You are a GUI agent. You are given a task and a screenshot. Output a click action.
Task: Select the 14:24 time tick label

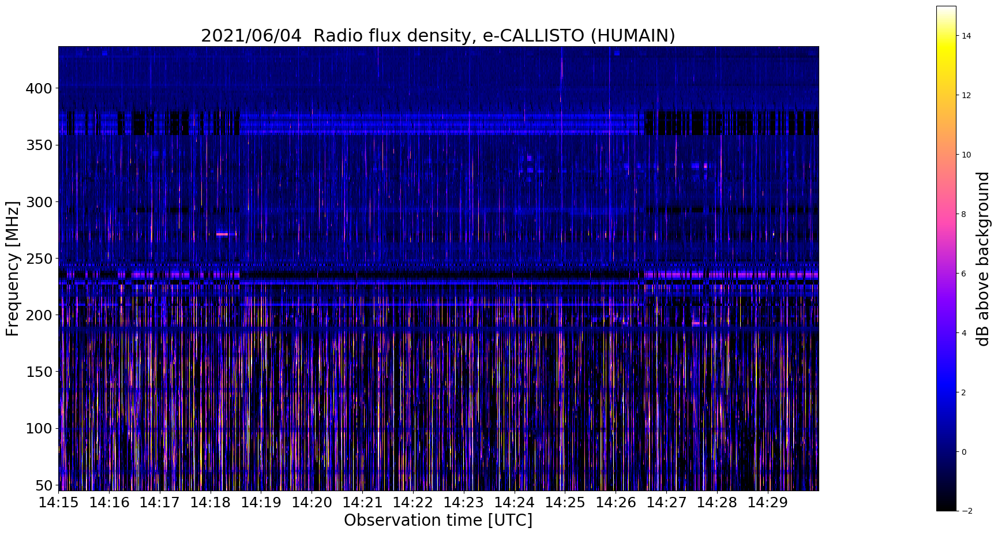(515, 502)
